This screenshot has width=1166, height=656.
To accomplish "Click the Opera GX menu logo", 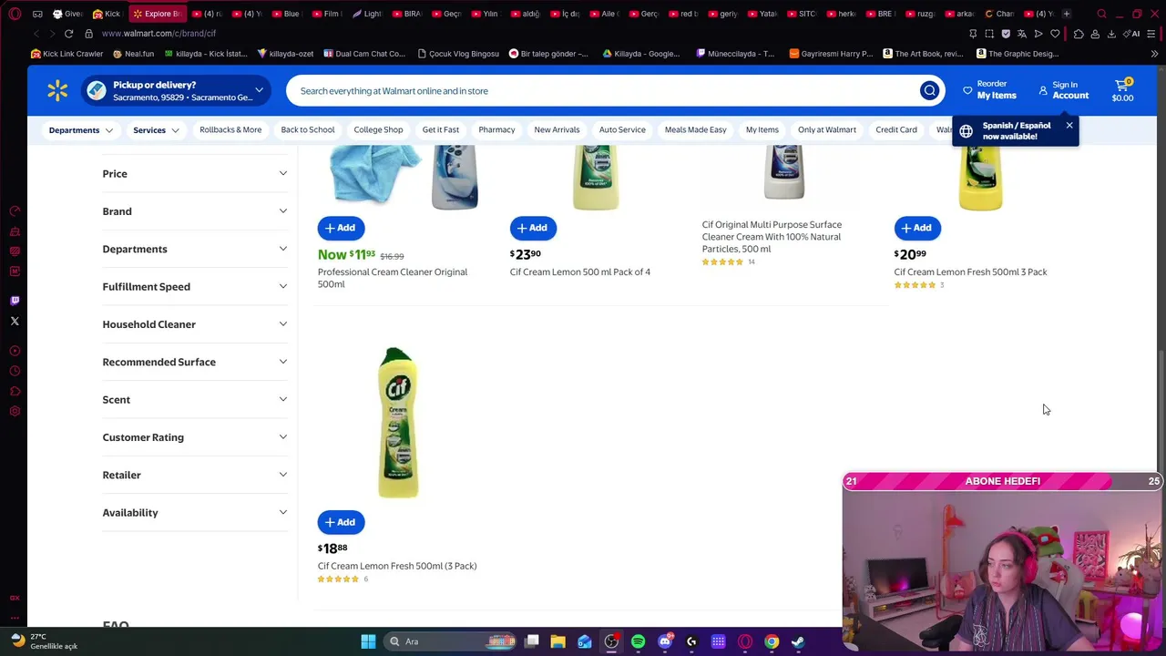I will coord(15,14).
